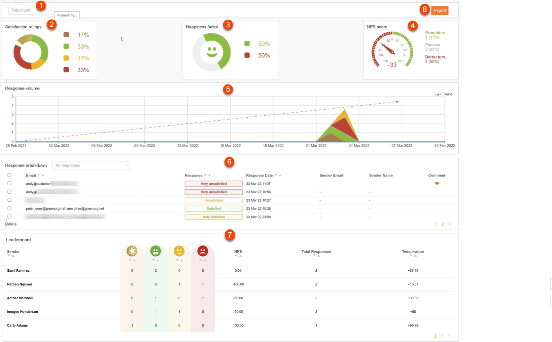Open the All responses filter dropdown
Image resolution: width=552 pixels, height=342 pixels.
(91, 165)
